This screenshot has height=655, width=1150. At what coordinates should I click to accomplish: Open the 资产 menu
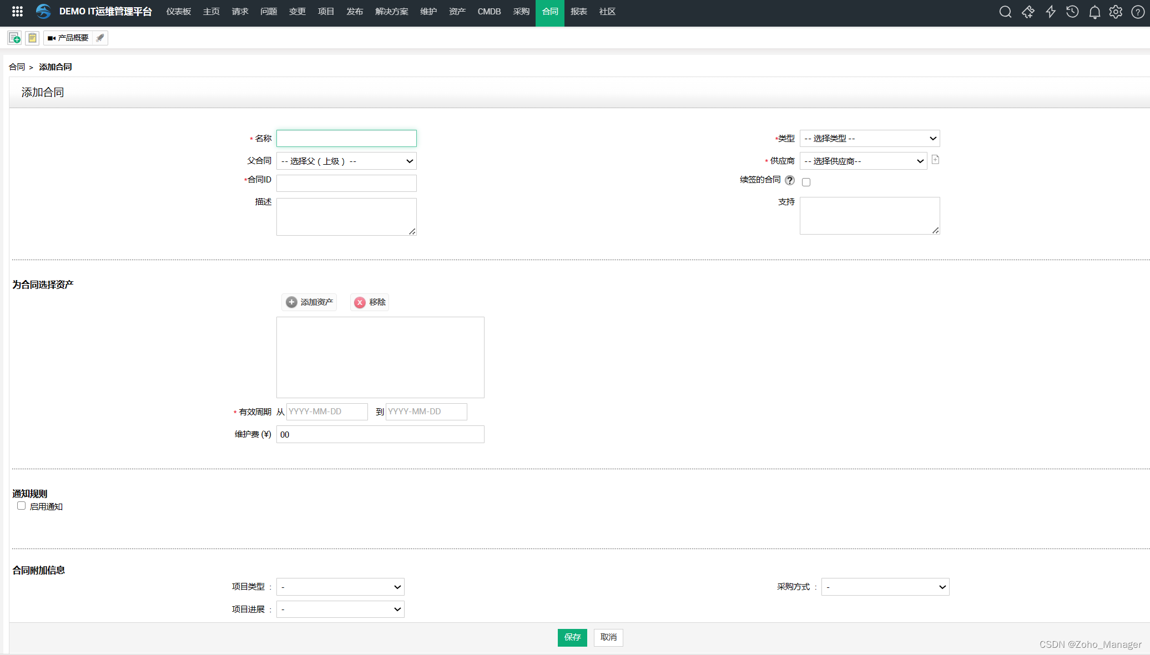click(457, 12)
